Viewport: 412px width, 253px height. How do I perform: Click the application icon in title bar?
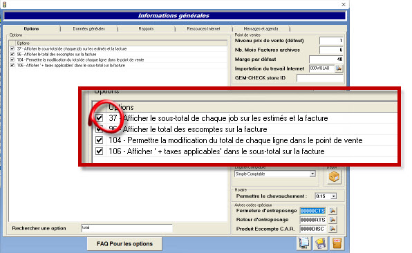tap(4, 4)
